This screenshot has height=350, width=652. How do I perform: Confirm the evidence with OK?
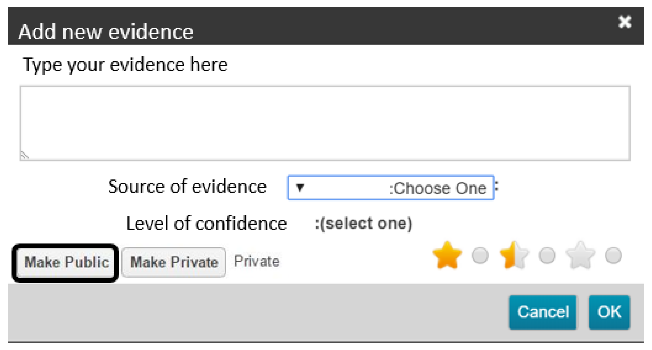click(x=609, y=312)
